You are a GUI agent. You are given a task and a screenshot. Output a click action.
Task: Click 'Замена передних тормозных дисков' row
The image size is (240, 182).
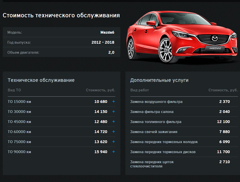184,152
